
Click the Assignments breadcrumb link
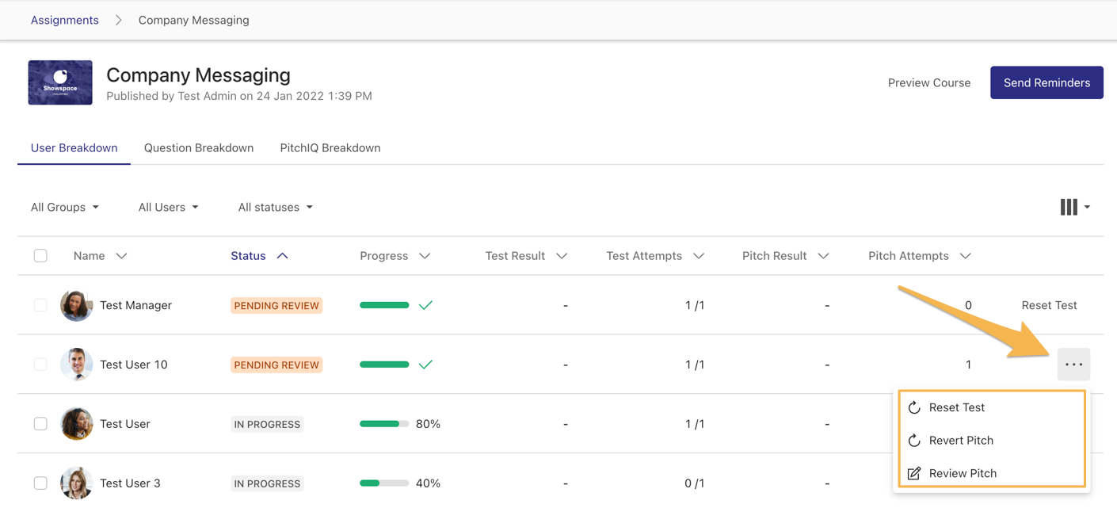coord(65,20)
